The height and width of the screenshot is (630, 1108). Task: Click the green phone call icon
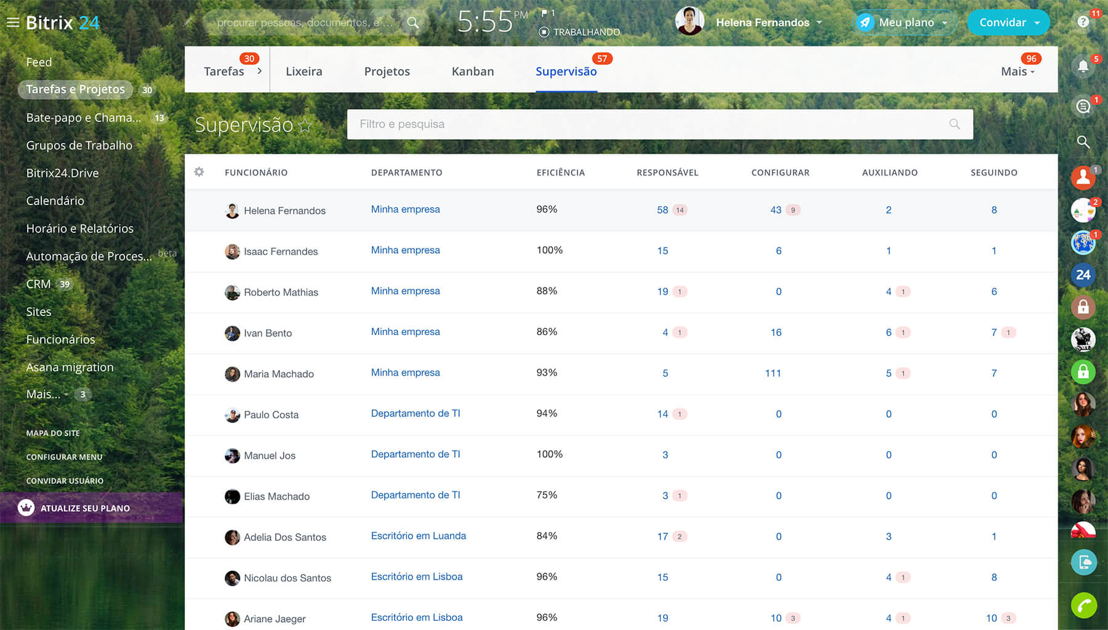click(1083, 606)
